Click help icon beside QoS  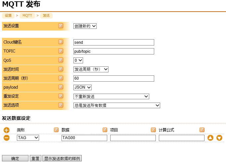pyautogui.click(x=61, y=60)
